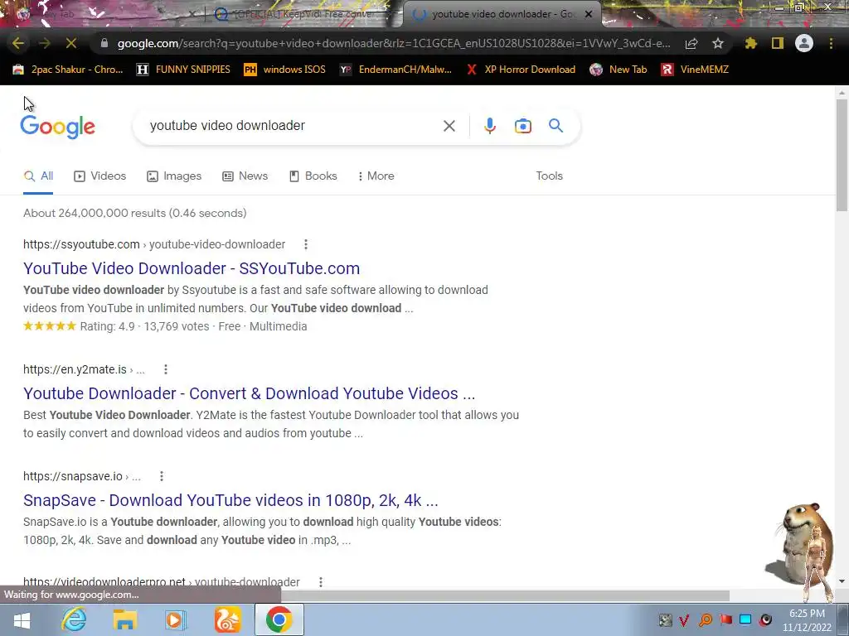Click the vertical page scrollbar thumb
Image resolution: width=849 pixels, height=636 pixels.
point(842,156)
